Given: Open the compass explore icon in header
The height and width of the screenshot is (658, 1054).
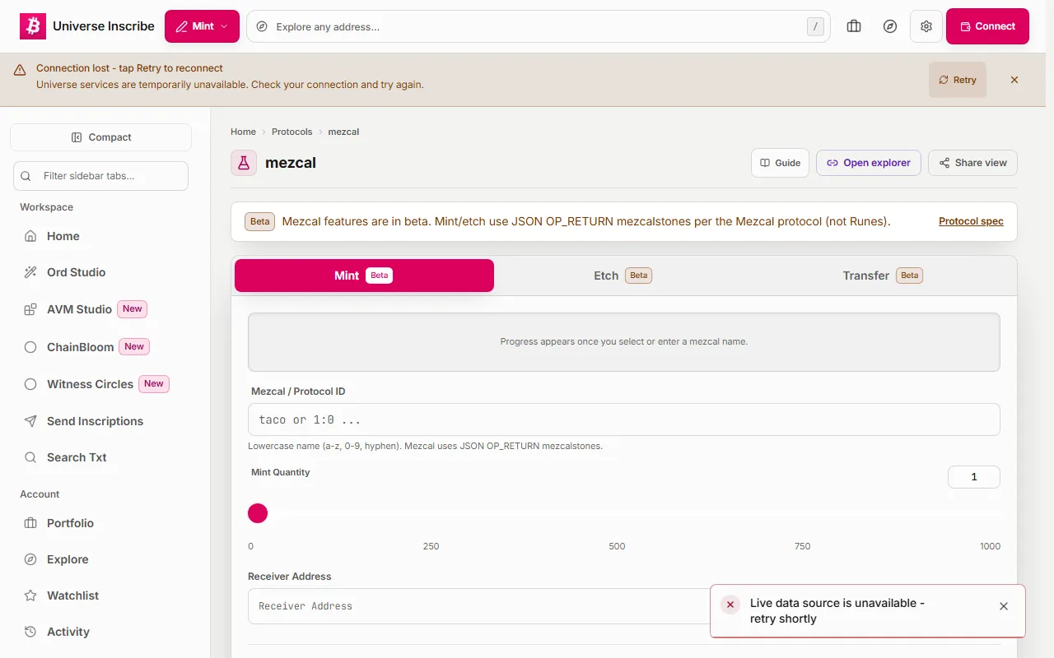Looking at the screenshot, I should click(x=890, y=26).
